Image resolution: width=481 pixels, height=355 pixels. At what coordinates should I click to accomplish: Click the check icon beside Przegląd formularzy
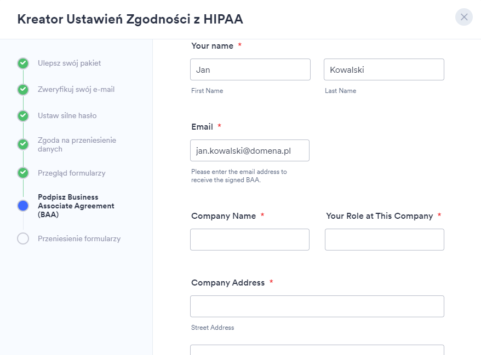(23, 173)
